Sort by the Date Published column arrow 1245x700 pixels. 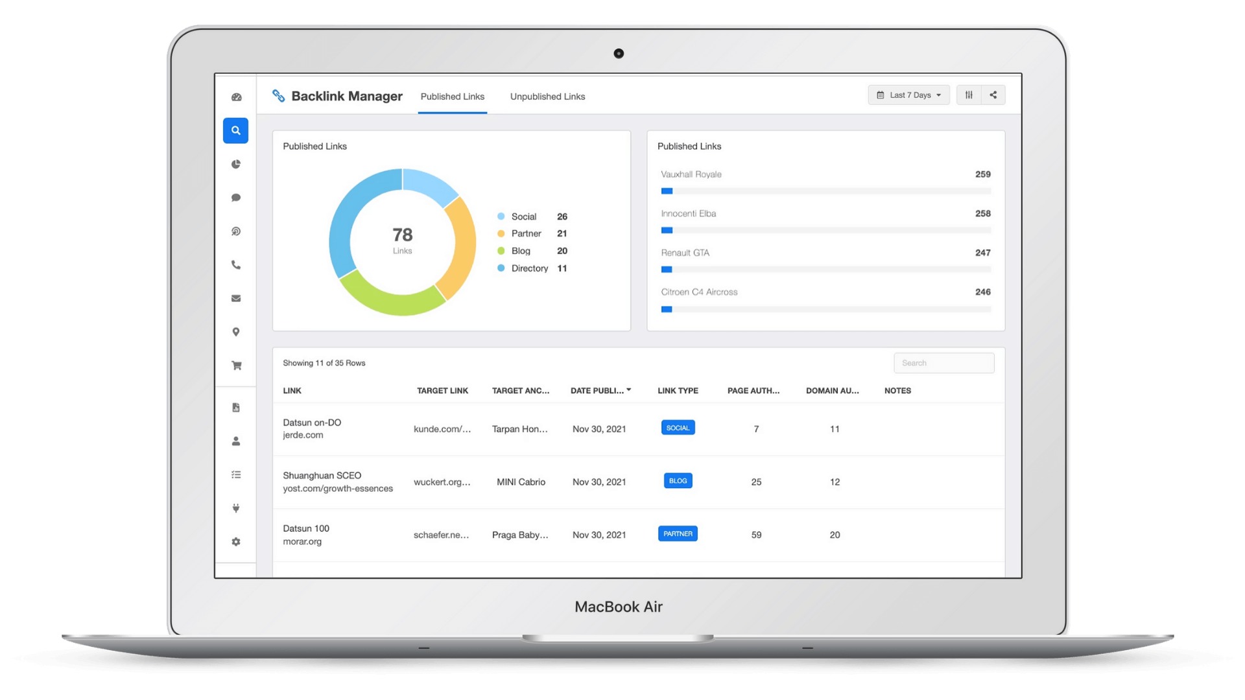tap(629, 390)
